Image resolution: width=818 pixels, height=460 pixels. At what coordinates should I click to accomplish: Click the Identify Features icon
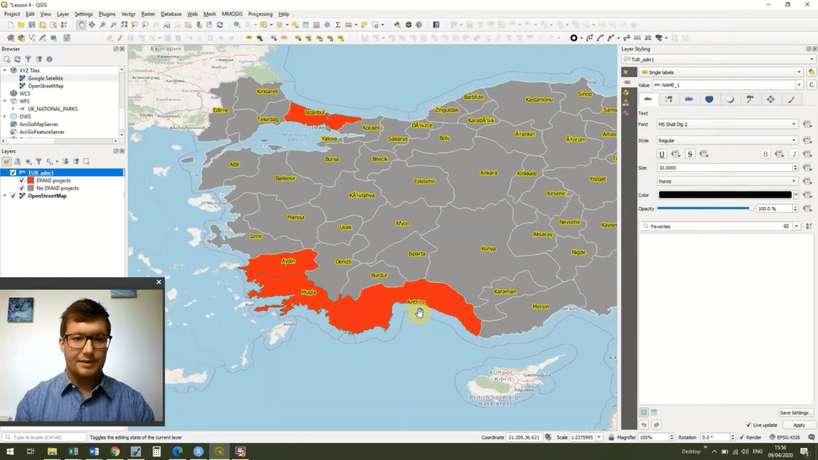236,24
